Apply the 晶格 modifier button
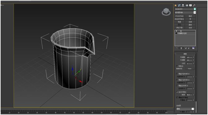This screenshot has height=115, width=208. pos(190,25)
